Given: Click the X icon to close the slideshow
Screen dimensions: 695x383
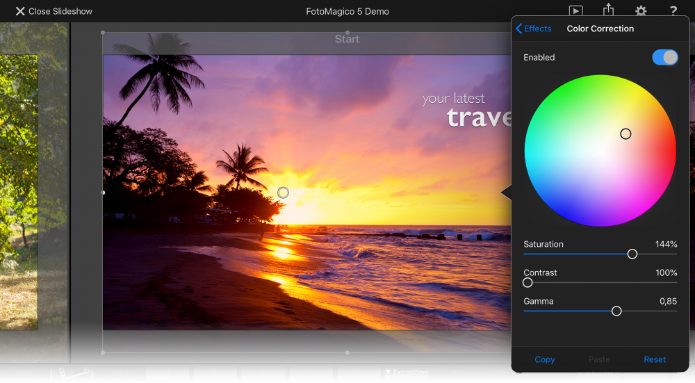Looking at the screenshot, I should coord(20,12).
